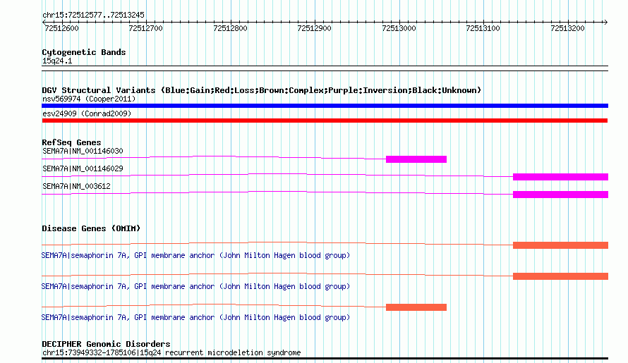Select the SEMA7A|NM_001146030 transcript label
The height and width of the screenshot is (363, 628).
[x=83, y=152]
